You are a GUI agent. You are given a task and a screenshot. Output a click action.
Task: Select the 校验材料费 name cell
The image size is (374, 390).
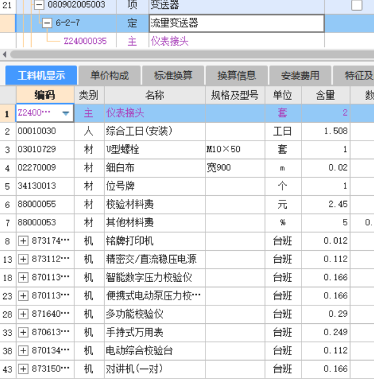coord(155,204)
